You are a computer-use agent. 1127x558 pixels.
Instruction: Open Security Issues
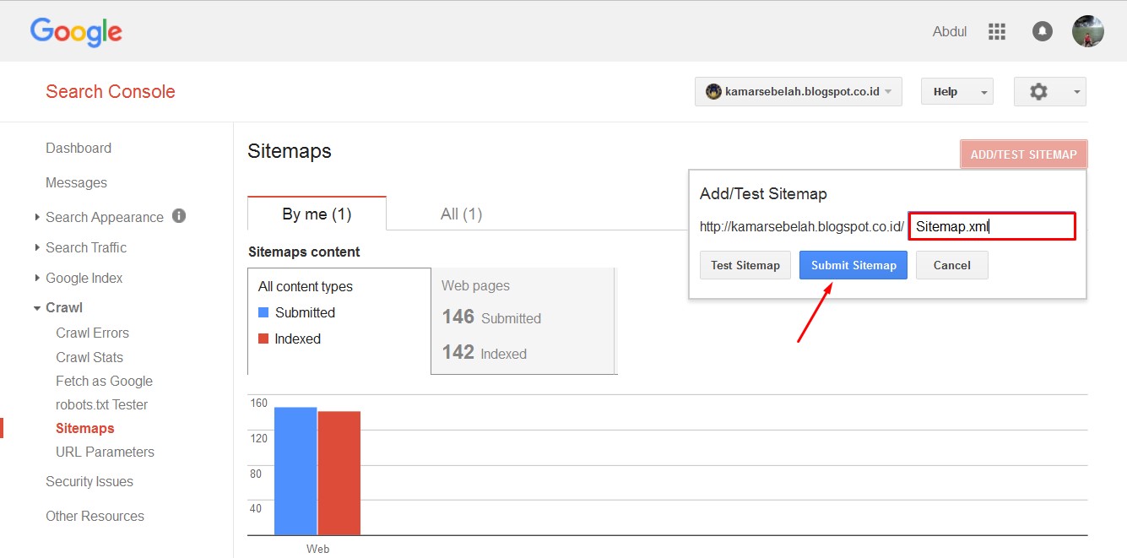pos(89,481)
